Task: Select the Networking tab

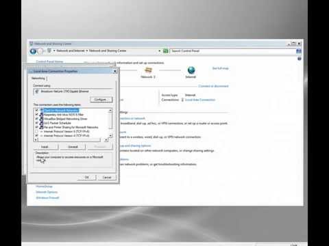Action: (x=38, y=79)
